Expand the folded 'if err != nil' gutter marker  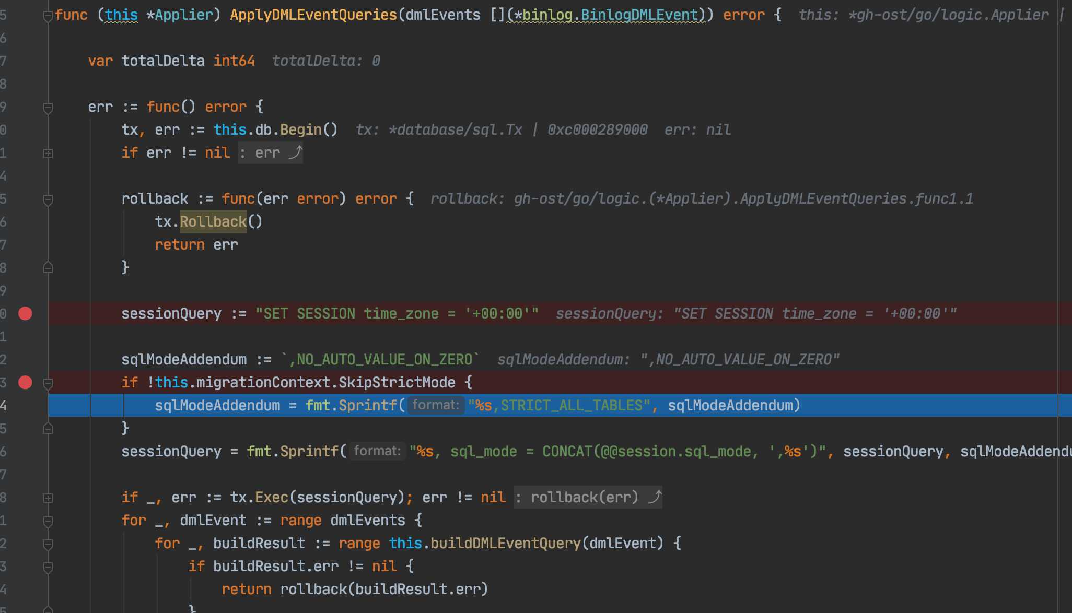[48, 154]
